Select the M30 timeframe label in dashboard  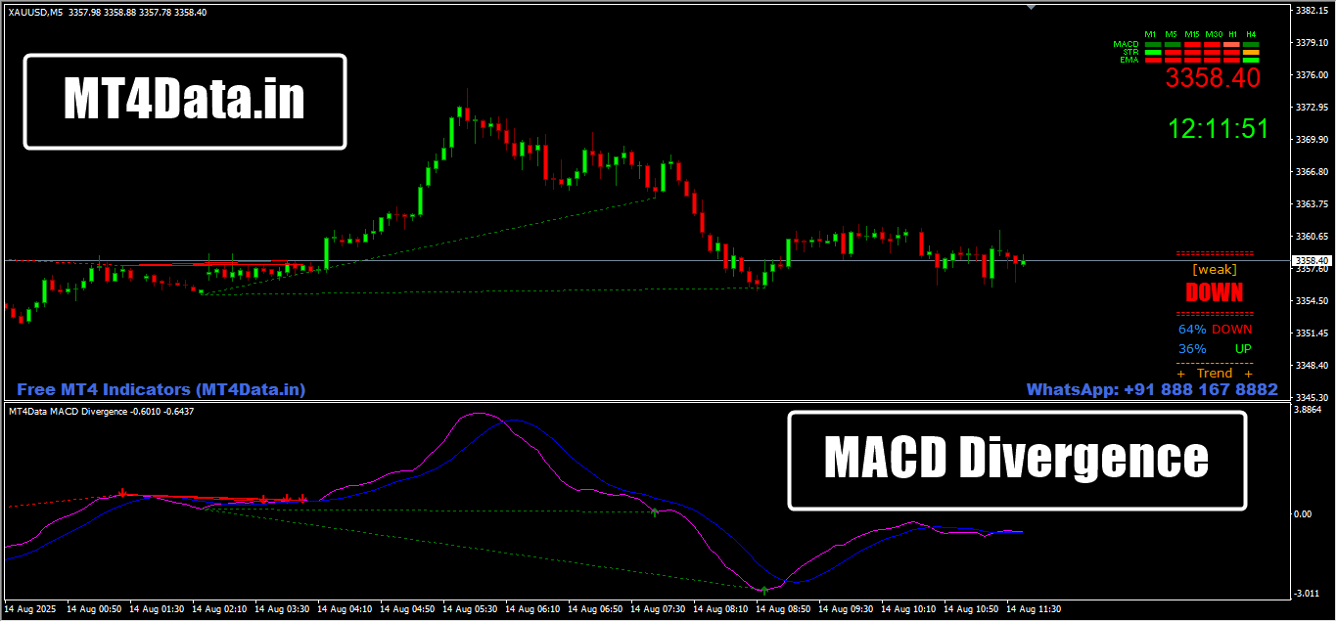tap(1214, 34)
